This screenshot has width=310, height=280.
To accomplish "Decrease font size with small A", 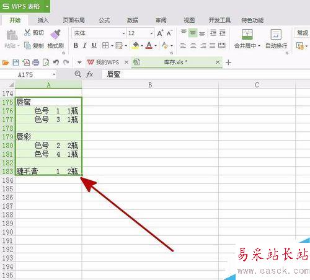I will point(169,33).
